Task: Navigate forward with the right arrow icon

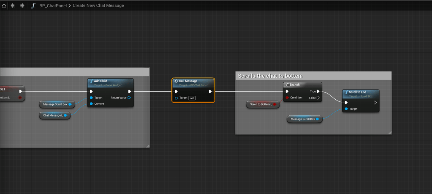Action: pyautogui.click(x=22, y=5)
